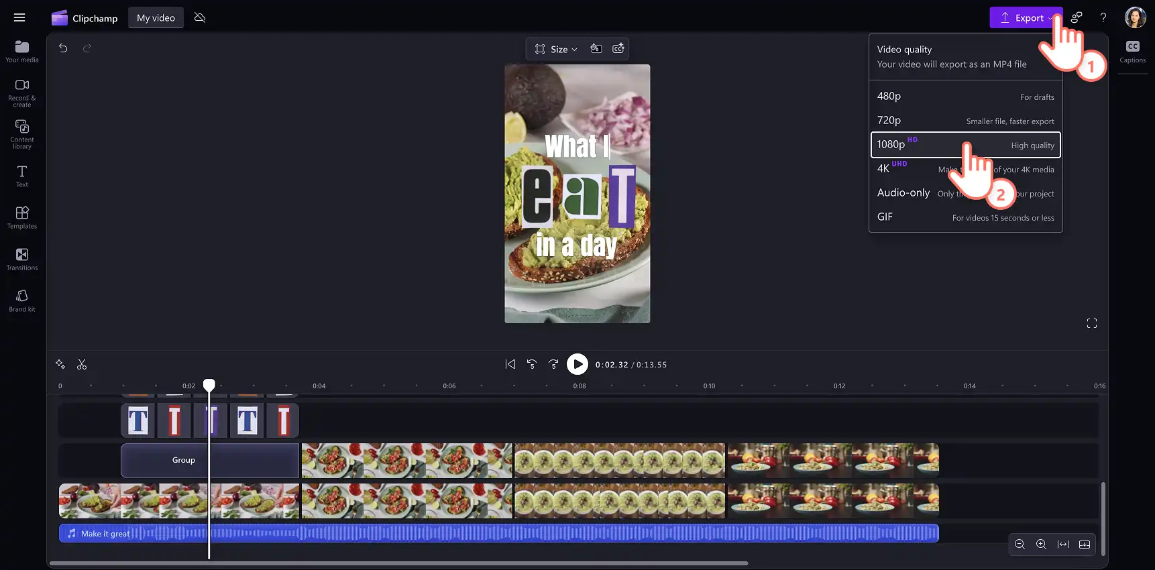This screenshot has width=1155, height=570.
Task: Select 480p export quality
Action: [966, 97]
